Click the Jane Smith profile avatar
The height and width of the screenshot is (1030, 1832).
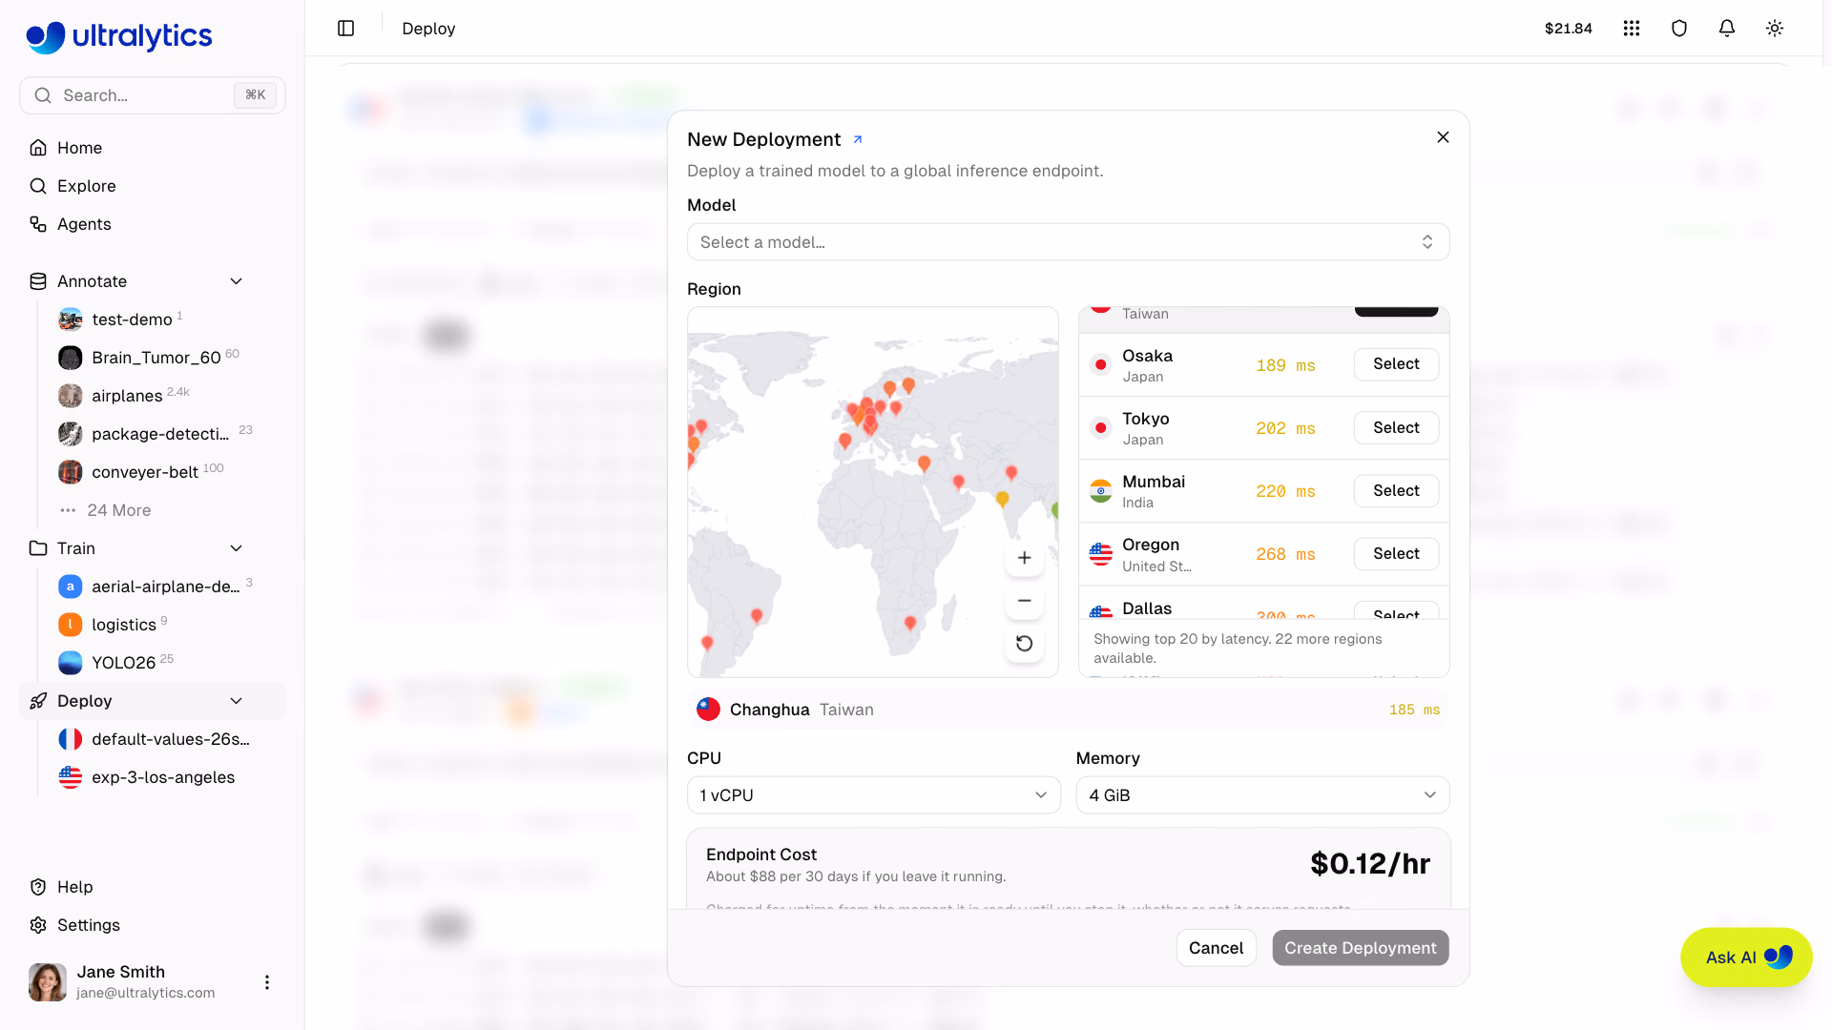[48, 982]
